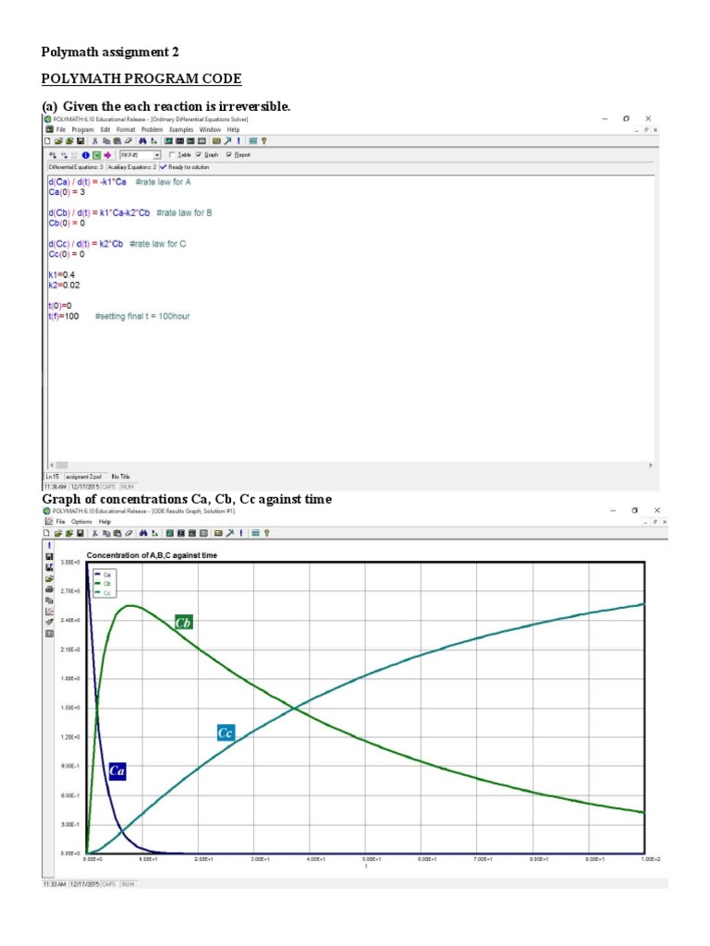Screen dimensions: 710x946
Task: Click green square icon beside pink arrow
Action: tap(96, 155)
